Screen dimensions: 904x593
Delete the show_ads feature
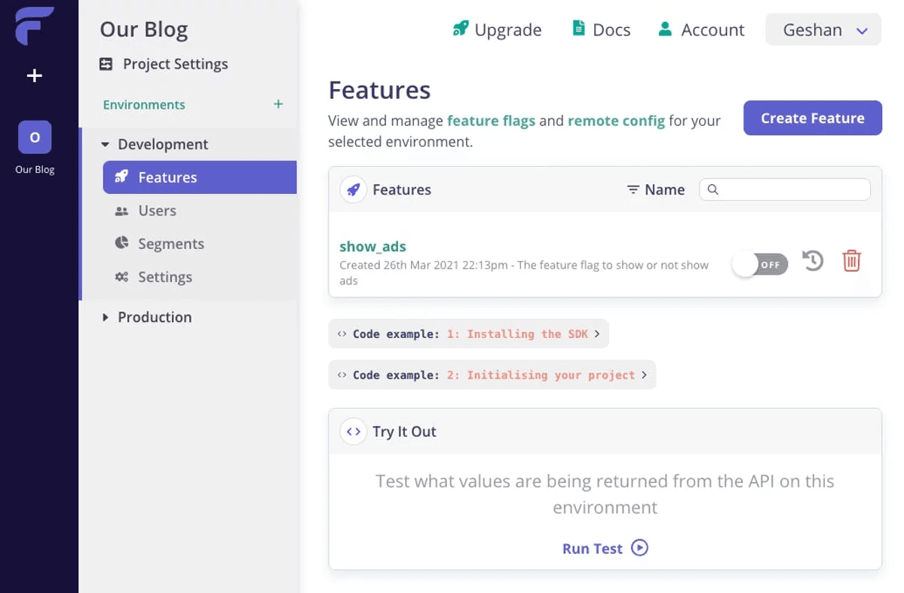coord(851,261)
